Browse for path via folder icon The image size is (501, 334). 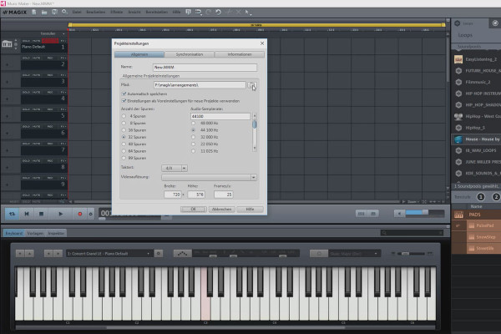point(252,85)
